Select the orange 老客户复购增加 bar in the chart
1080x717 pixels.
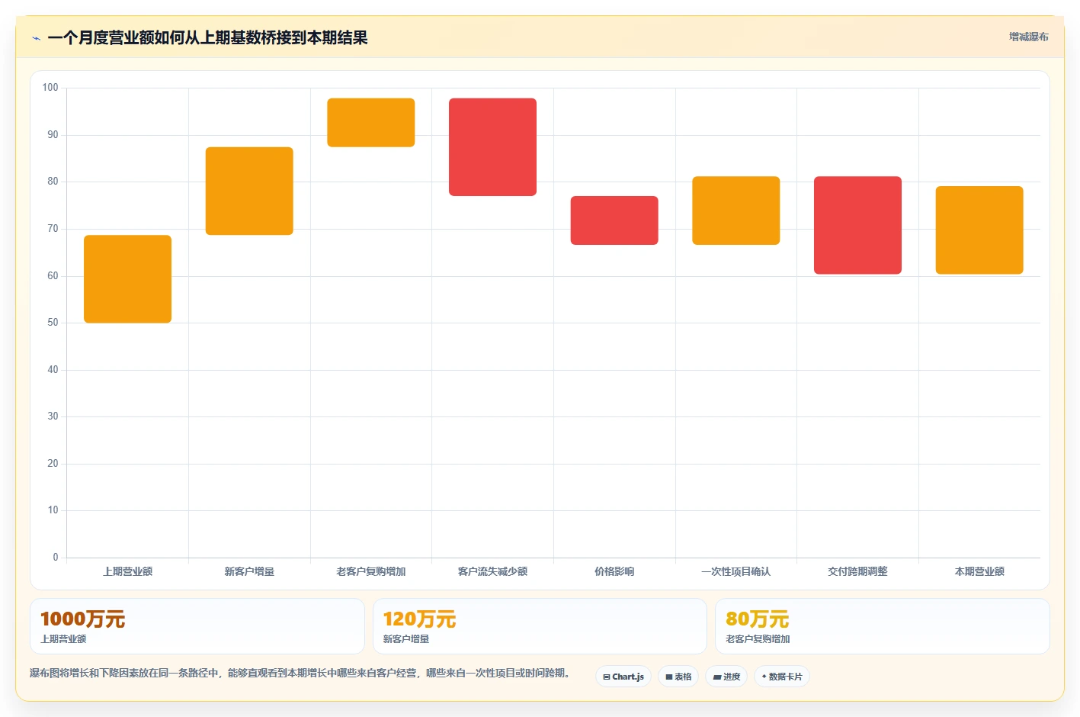[x=371, y=122]
